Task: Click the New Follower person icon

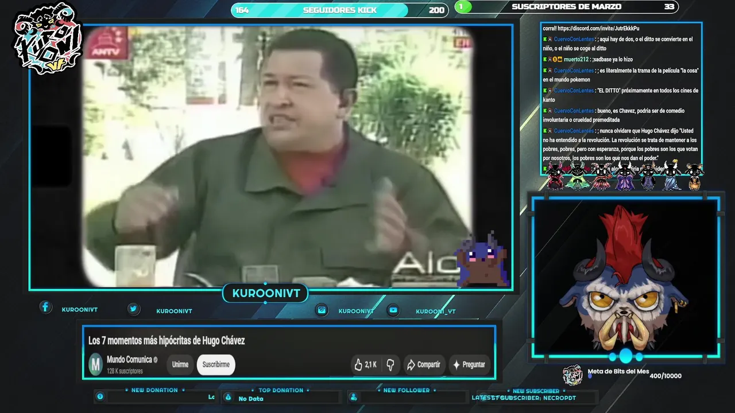Action: (x=354, y=397)
